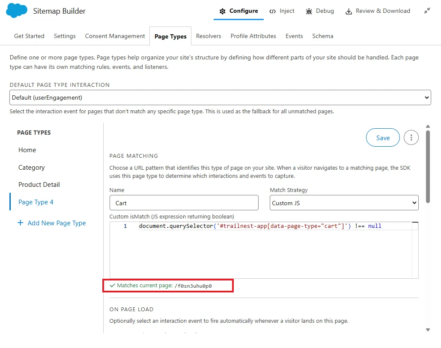441x348 pixels.
Task: Select Page Type 4 in the list
Action: [x=36, y=202]
